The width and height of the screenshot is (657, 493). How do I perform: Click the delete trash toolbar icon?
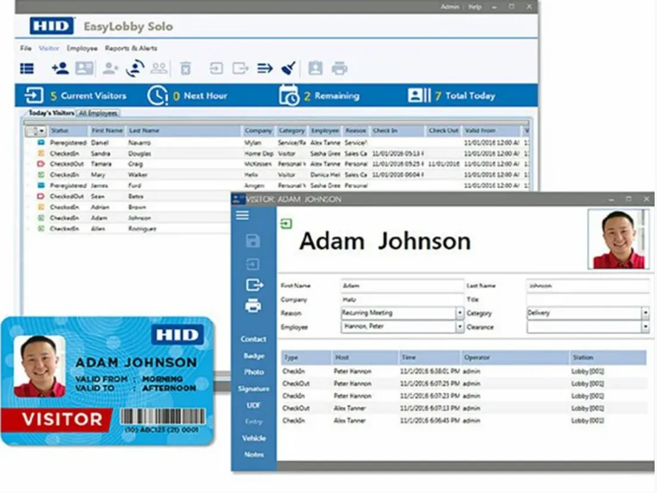(x=185, y=69)
